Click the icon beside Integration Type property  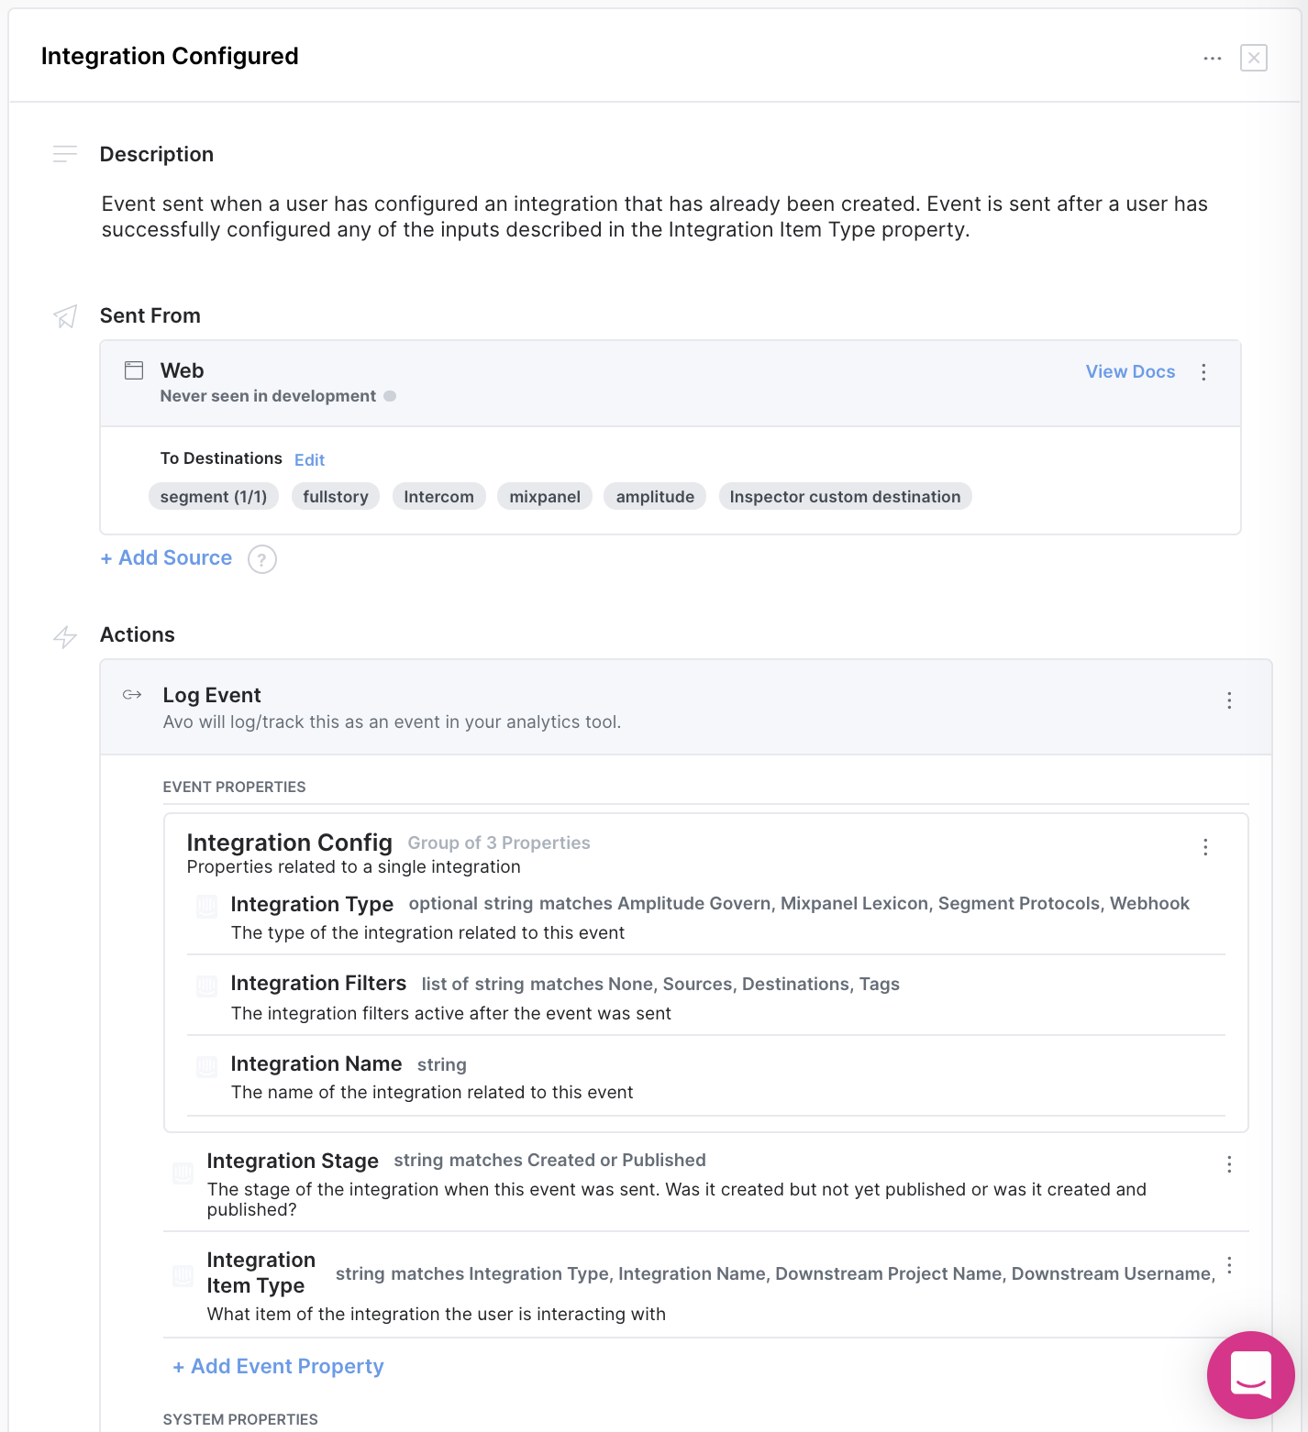(207, 906)
